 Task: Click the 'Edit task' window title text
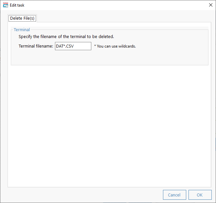[x=17, y=5]
